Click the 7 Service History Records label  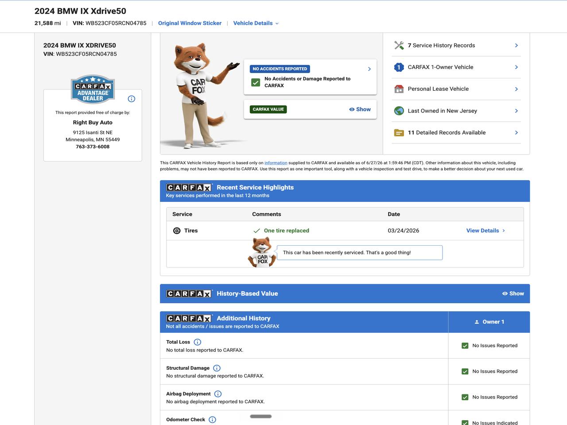pyautogui.click(x=441, y=45)
